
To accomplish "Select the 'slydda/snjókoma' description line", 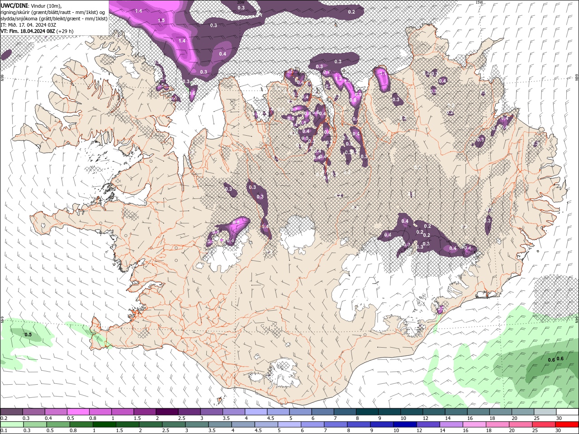I will tap(54, 19).
